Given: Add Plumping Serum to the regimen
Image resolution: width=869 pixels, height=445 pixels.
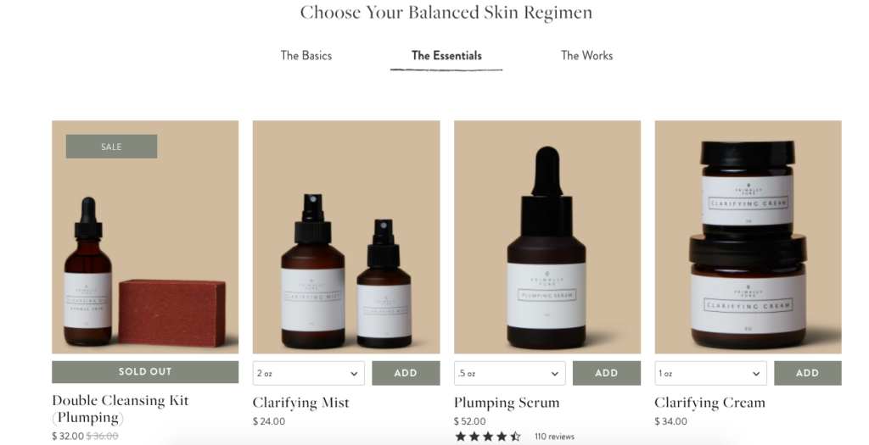Looking at the screenshot, I should [606, 373].
